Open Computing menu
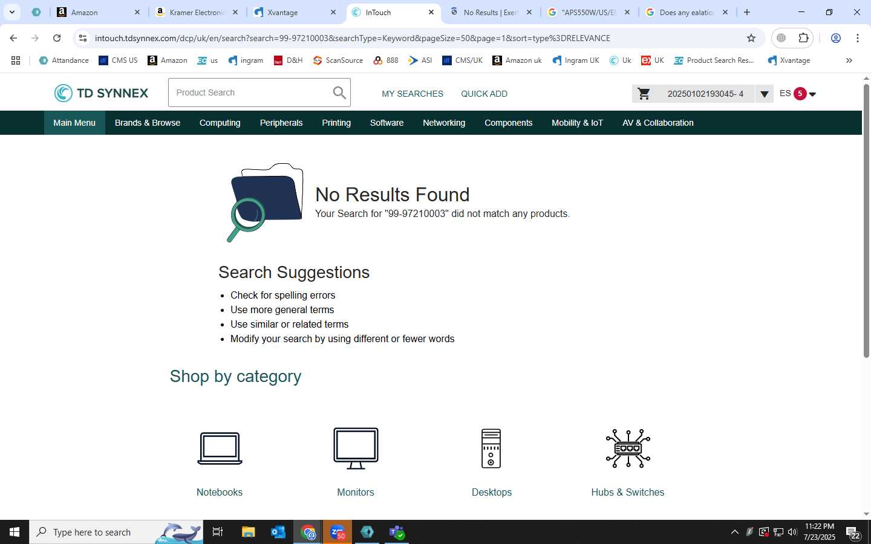Viewport: 871px width, 544px height. (x=220, y=123)
